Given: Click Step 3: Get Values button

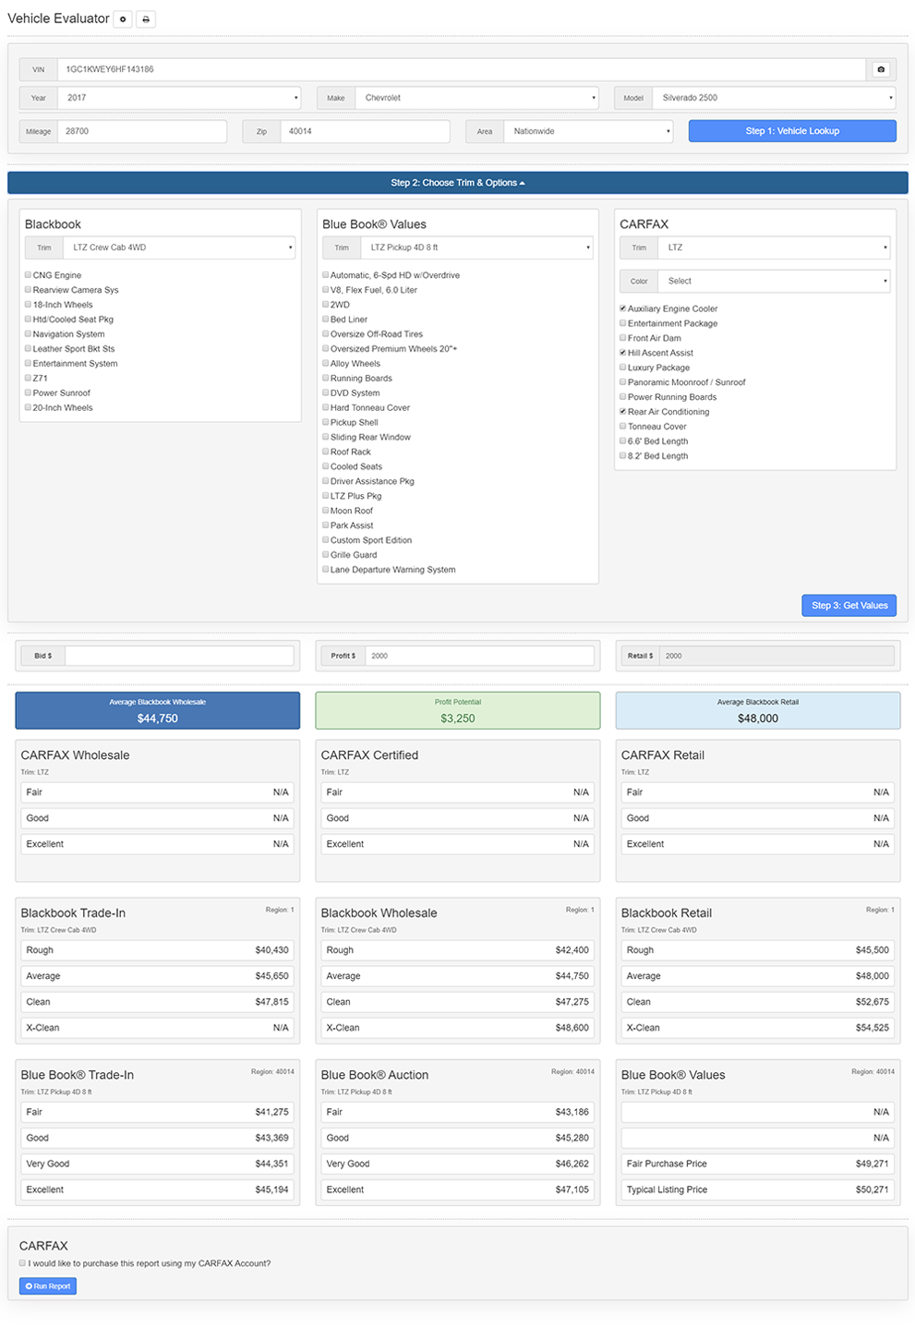Looking at the screenshot, I should pyautogui.click(x=849, y=605).
